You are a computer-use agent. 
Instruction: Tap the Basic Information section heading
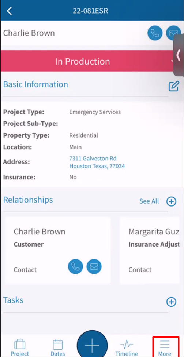pos(35,84)
